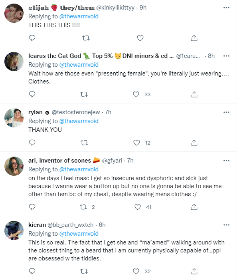Open rylan's profile picture
Image resolution: width=237 pixels, height=280 pixels.
pos(14,118)
